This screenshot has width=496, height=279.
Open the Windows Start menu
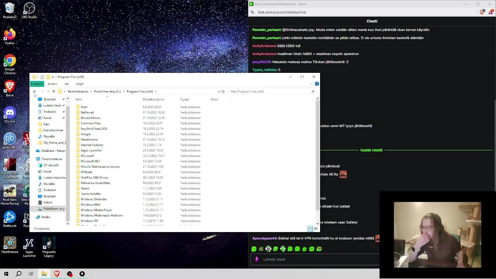click(6, 274)
